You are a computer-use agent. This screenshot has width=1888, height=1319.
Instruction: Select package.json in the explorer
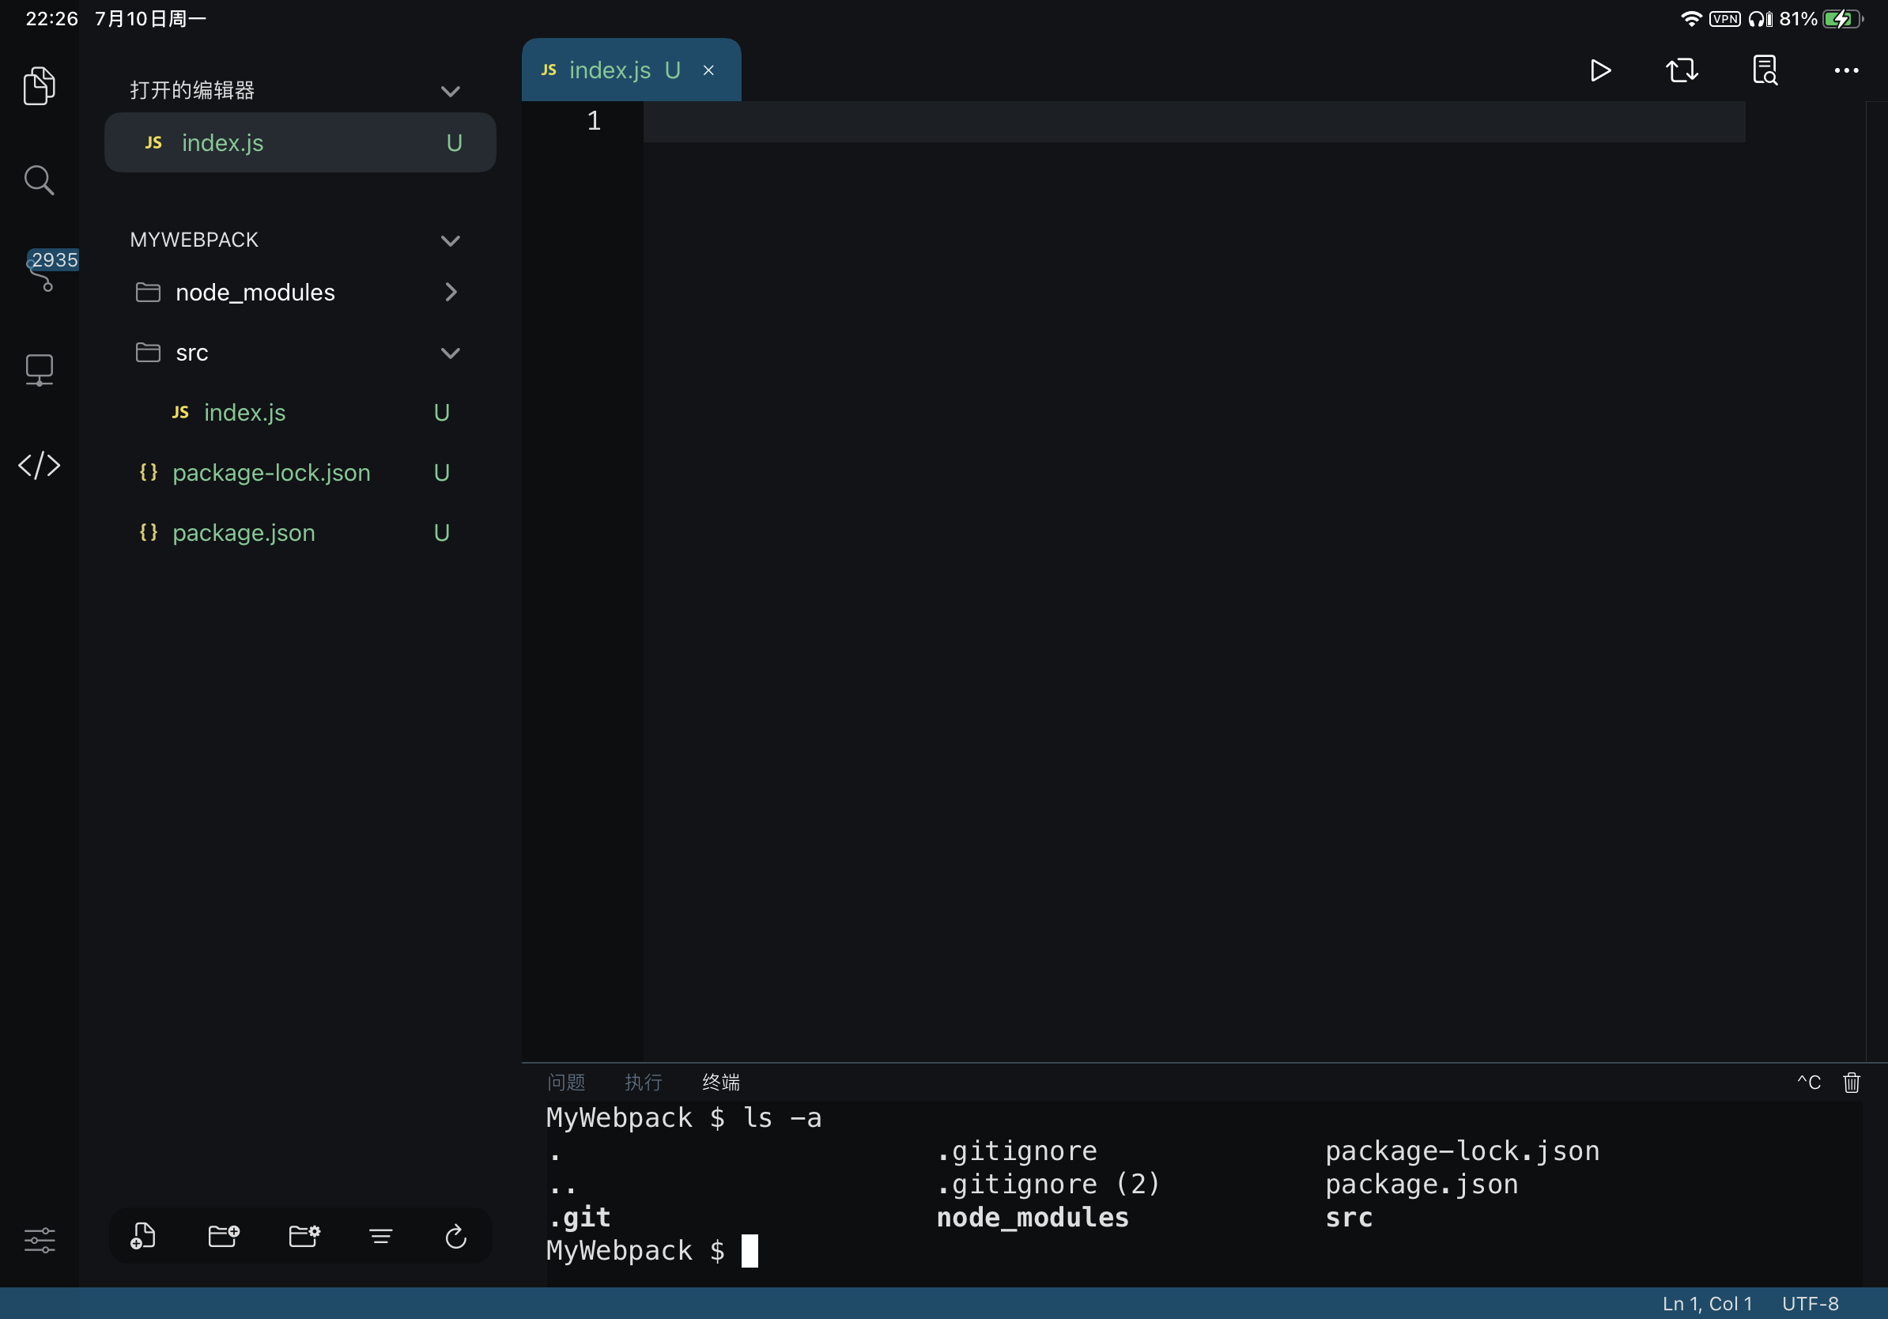[243, 533]
